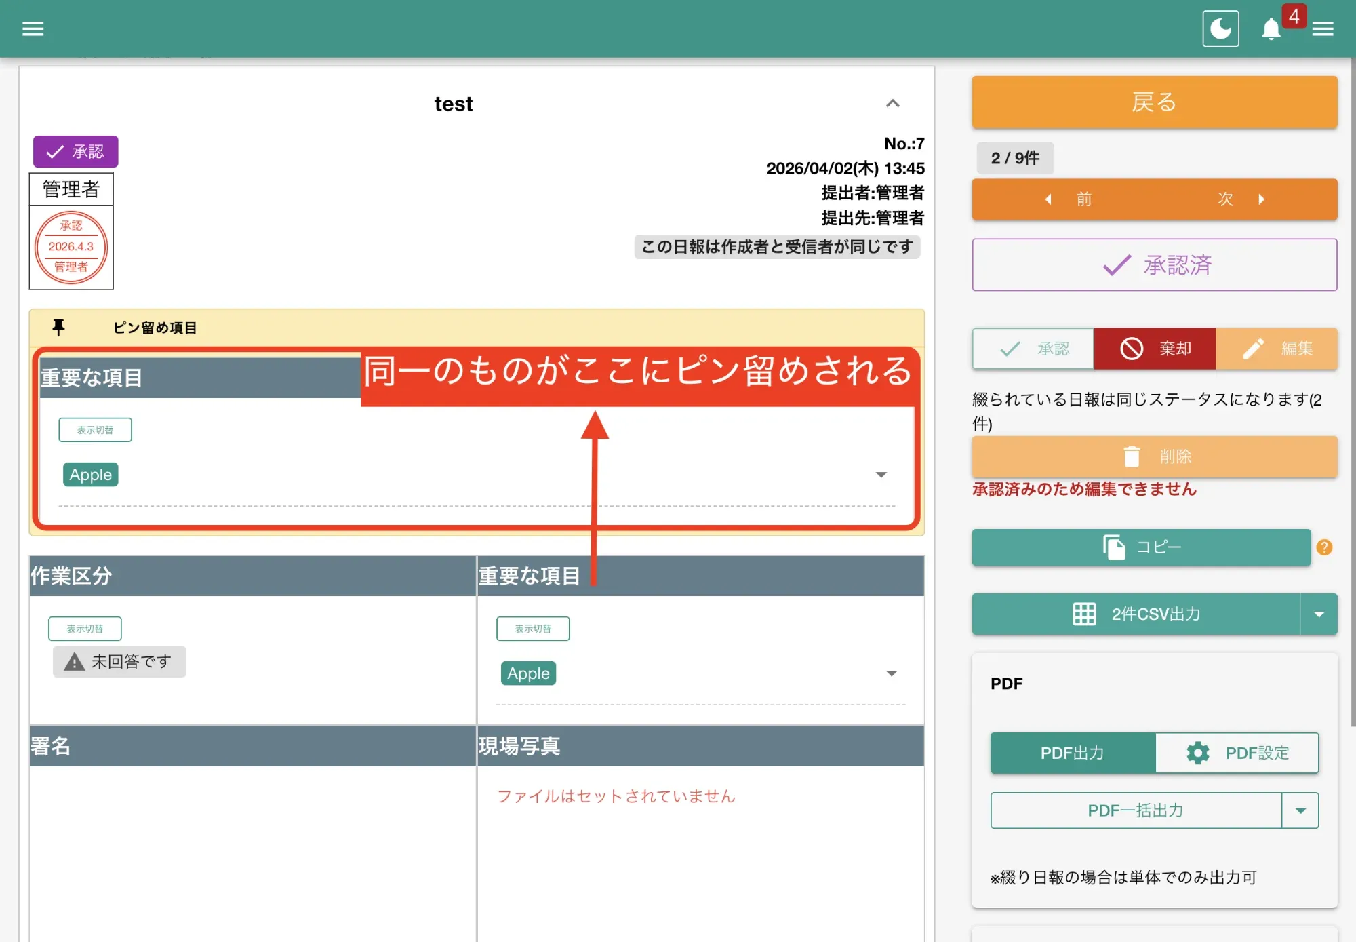Toggle dark mode with the moon icon

1220,28
